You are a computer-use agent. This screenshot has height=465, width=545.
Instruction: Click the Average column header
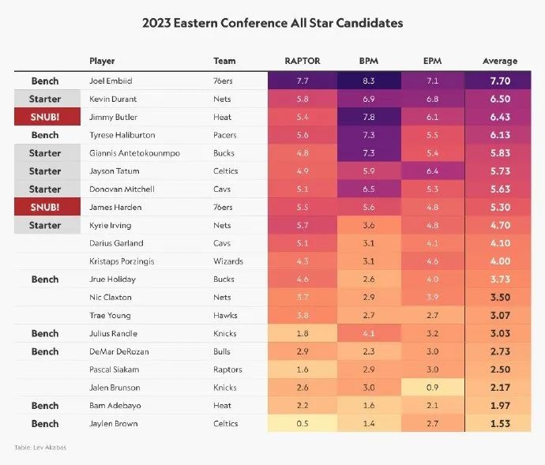(x=500, y=61)
